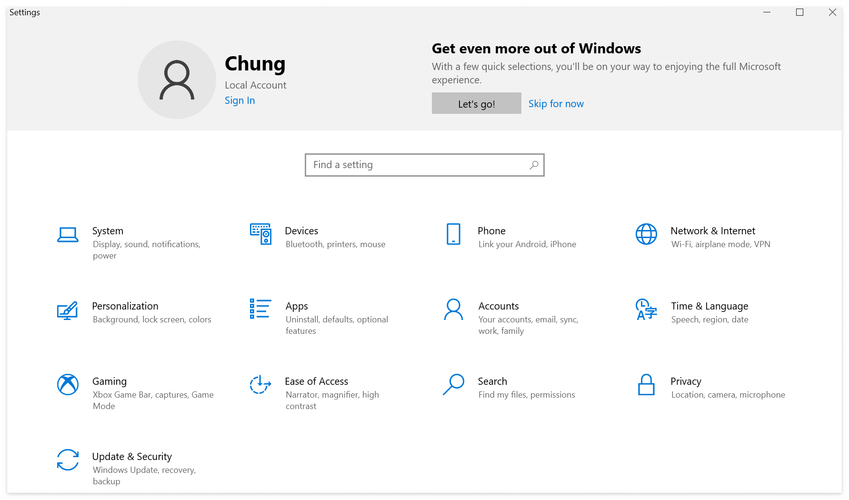Open System settings by its title
The height and width of the screenshot is (500, 849).
pos(108,231)
